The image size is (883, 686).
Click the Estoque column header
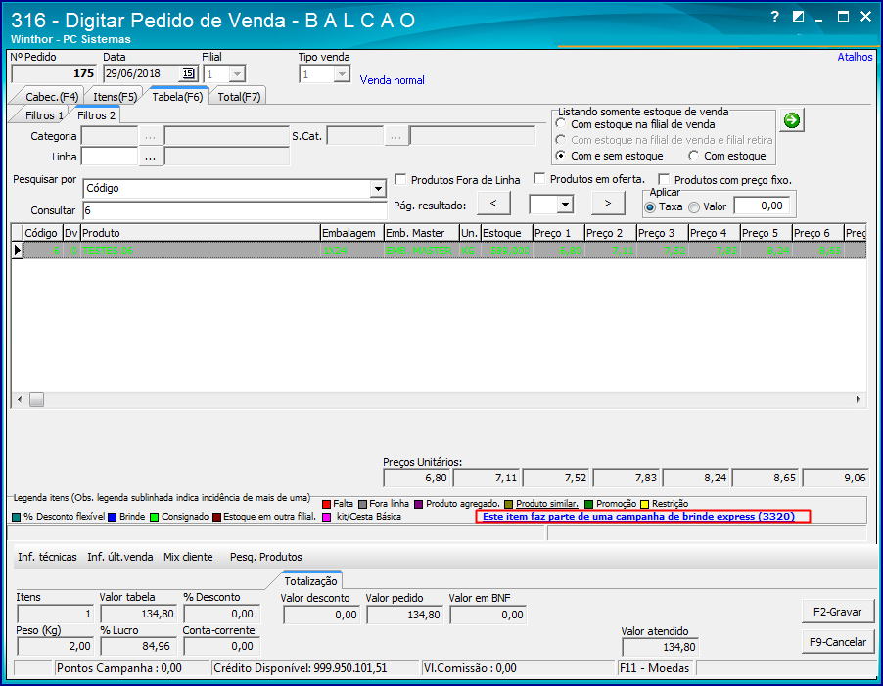[x=507, y=233]
